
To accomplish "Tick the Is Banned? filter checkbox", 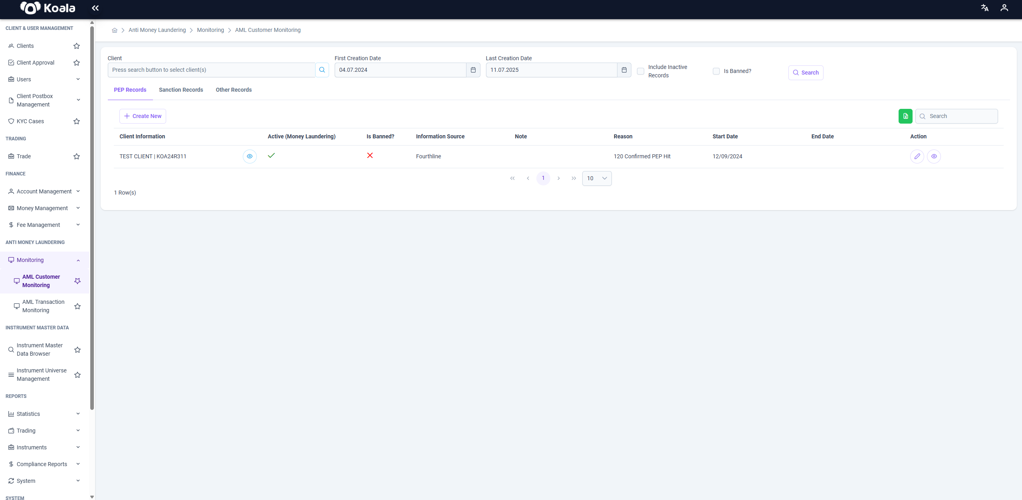I will click(716, 71).
